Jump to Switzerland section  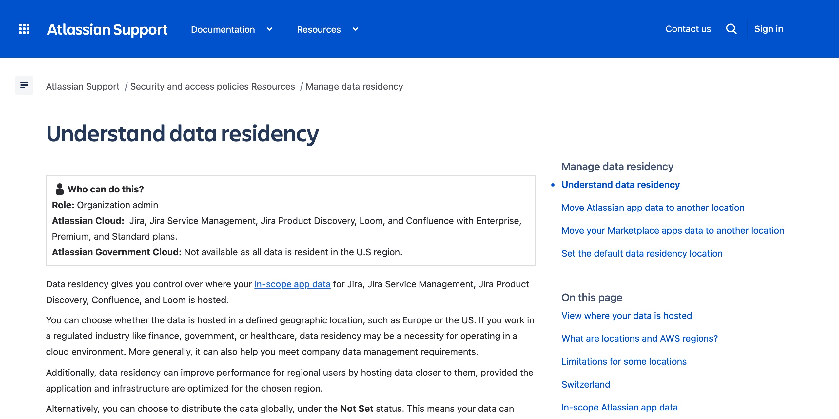coord(586,384)
